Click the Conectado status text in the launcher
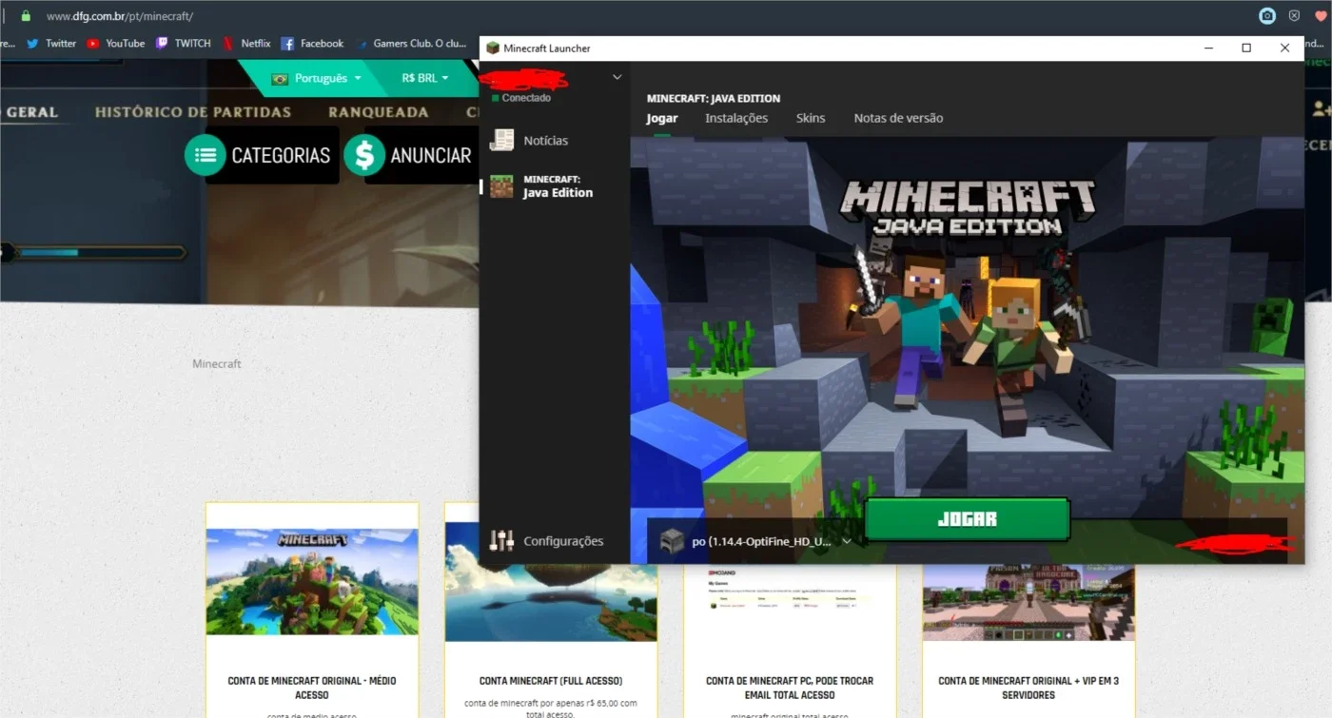The width and height of the screenshot is (1332, 718). coord(526,98)
